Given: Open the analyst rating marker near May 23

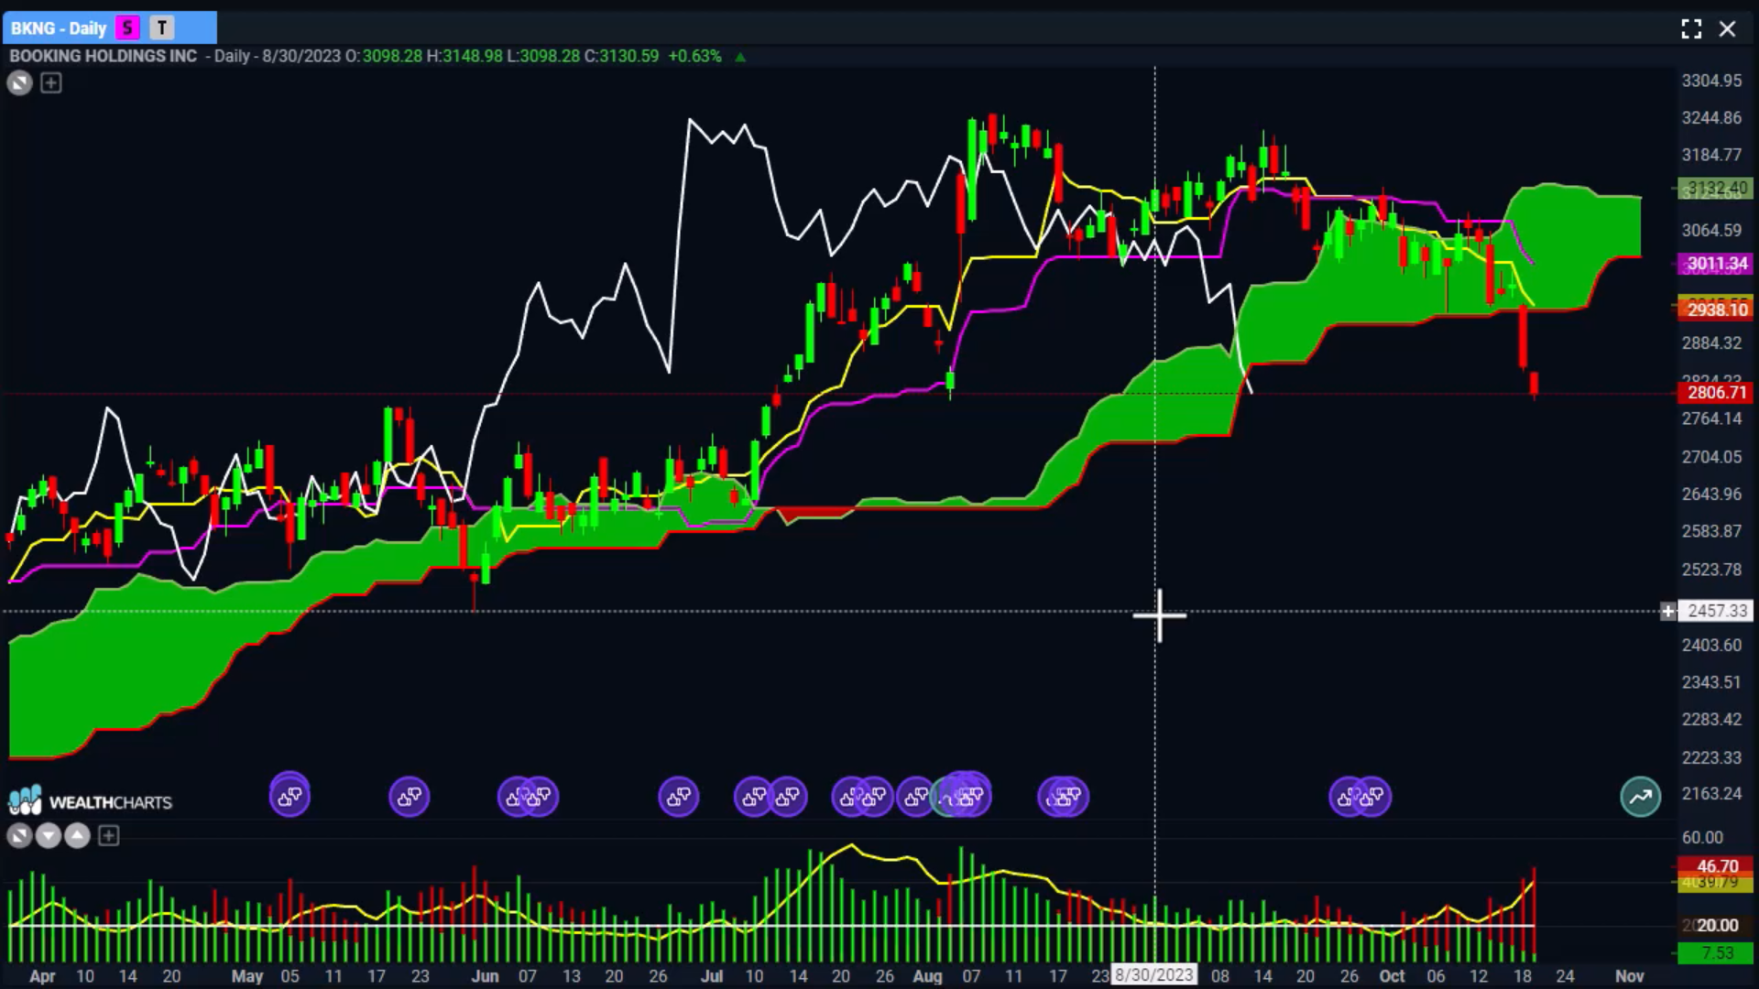Looking at the screenshot, I should (x=409, y=797).
